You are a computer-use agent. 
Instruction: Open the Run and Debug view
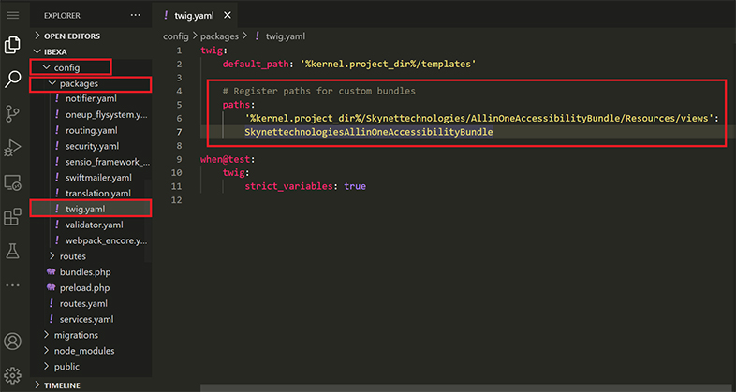point(13,148)
